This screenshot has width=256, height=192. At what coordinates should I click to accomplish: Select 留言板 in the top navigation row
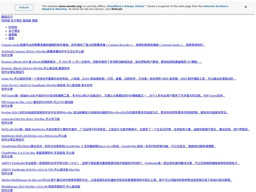pyautogui.click(x=27, y=20)
